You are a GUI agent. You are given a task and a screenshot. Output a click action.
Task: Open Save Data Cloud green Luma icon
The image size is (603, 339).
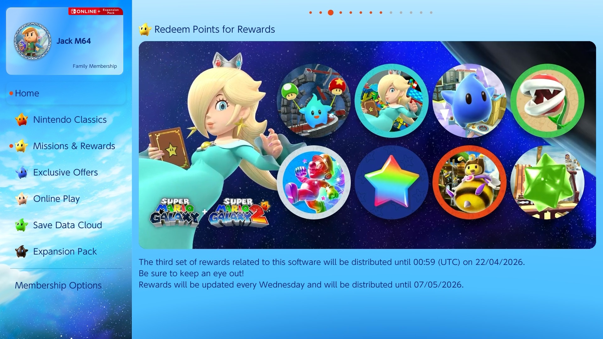pos(22,225)
